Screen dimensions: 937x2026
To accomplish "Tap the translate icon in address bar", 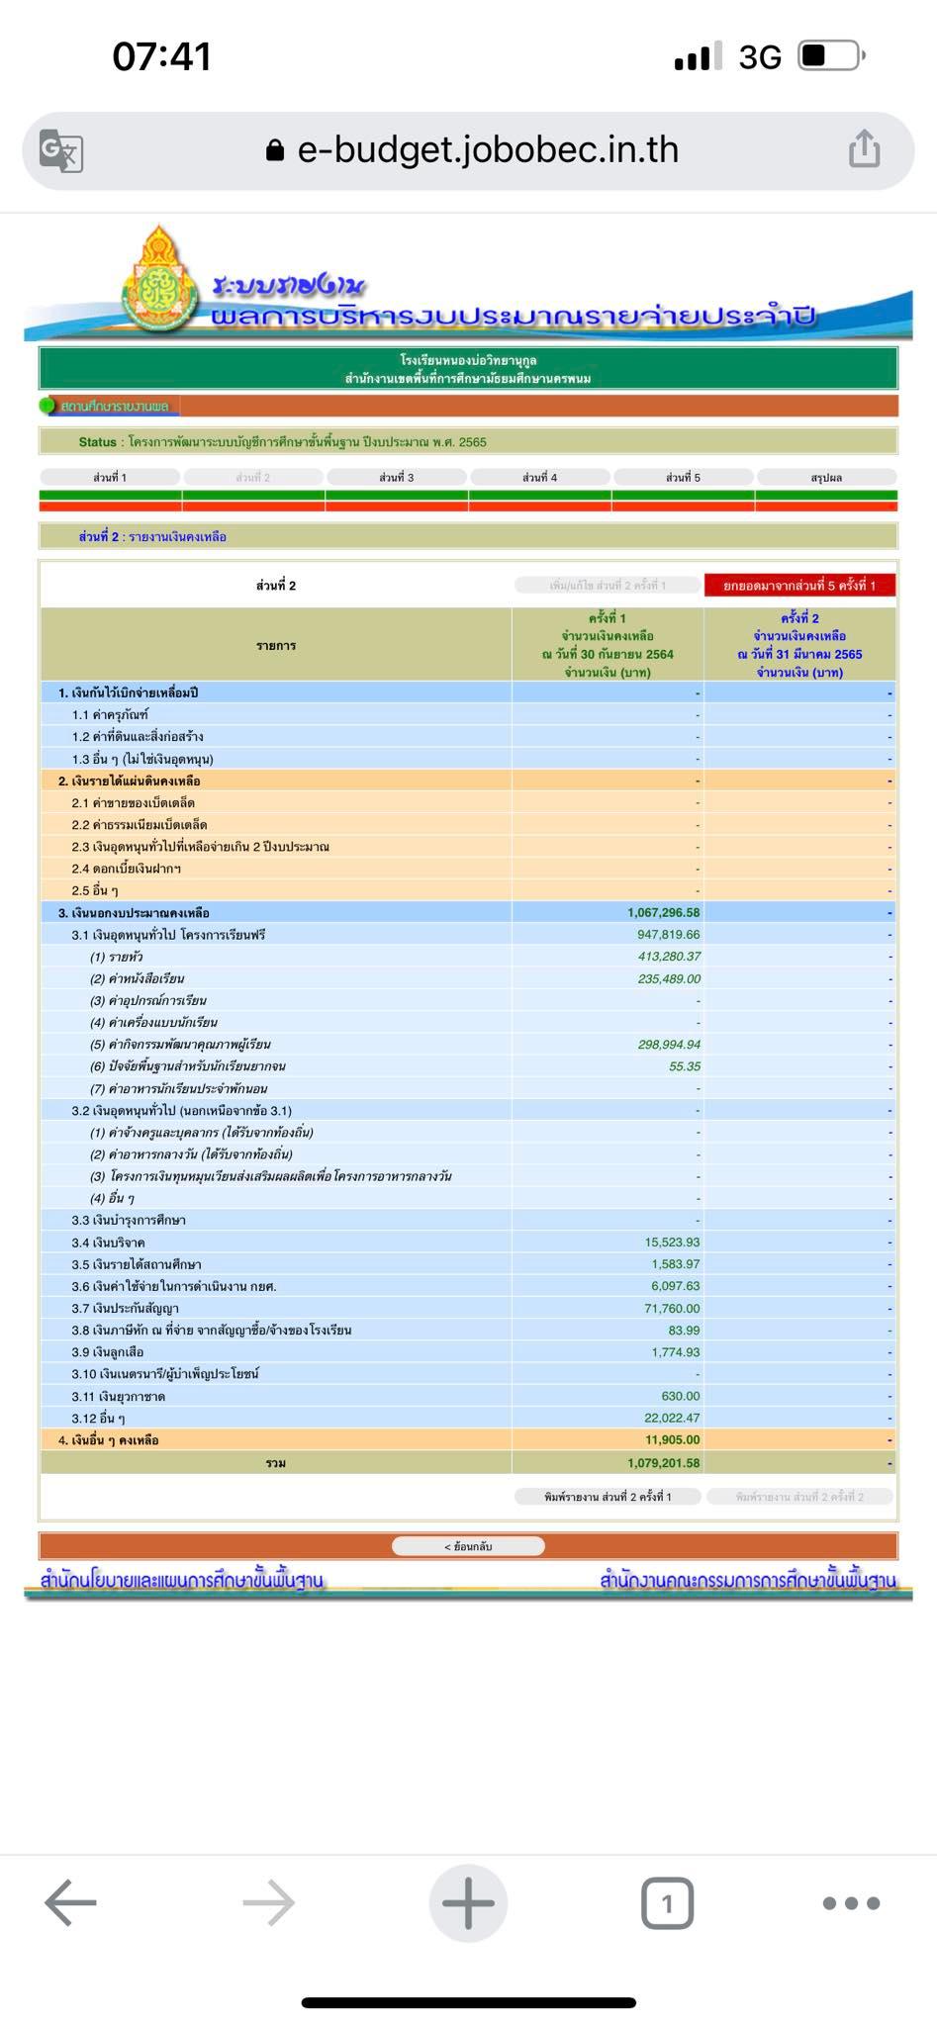I will [x=61, y=151].
